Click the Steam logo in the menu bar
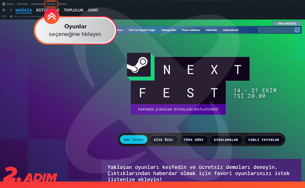The height and width of the screenshot is (188, 305). [3, 4]
